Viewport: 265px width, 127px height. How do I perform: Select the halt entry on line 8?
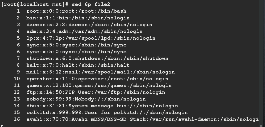pyautogui.click(x=78, y=65)
